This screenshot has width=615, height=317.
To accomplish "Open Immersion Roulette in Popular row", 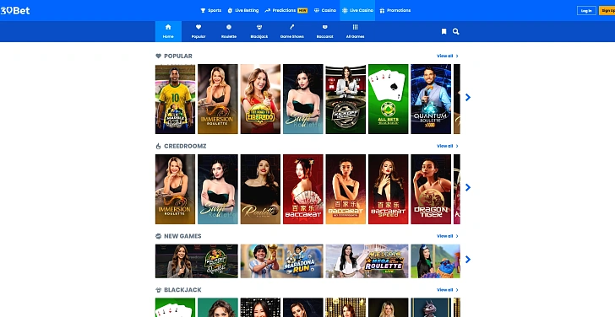I will 218,99.
